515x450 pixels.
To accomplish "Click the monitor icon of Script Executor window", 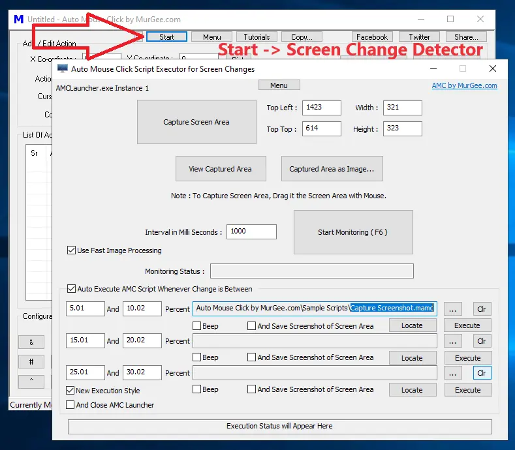I will [63, 68].
